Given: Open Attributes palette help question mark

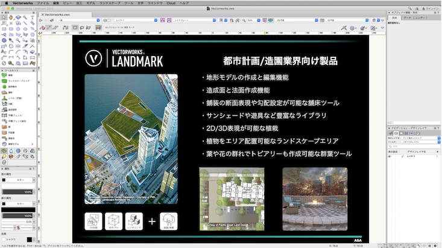Looking at the screenshot, I should click(34, 169).
